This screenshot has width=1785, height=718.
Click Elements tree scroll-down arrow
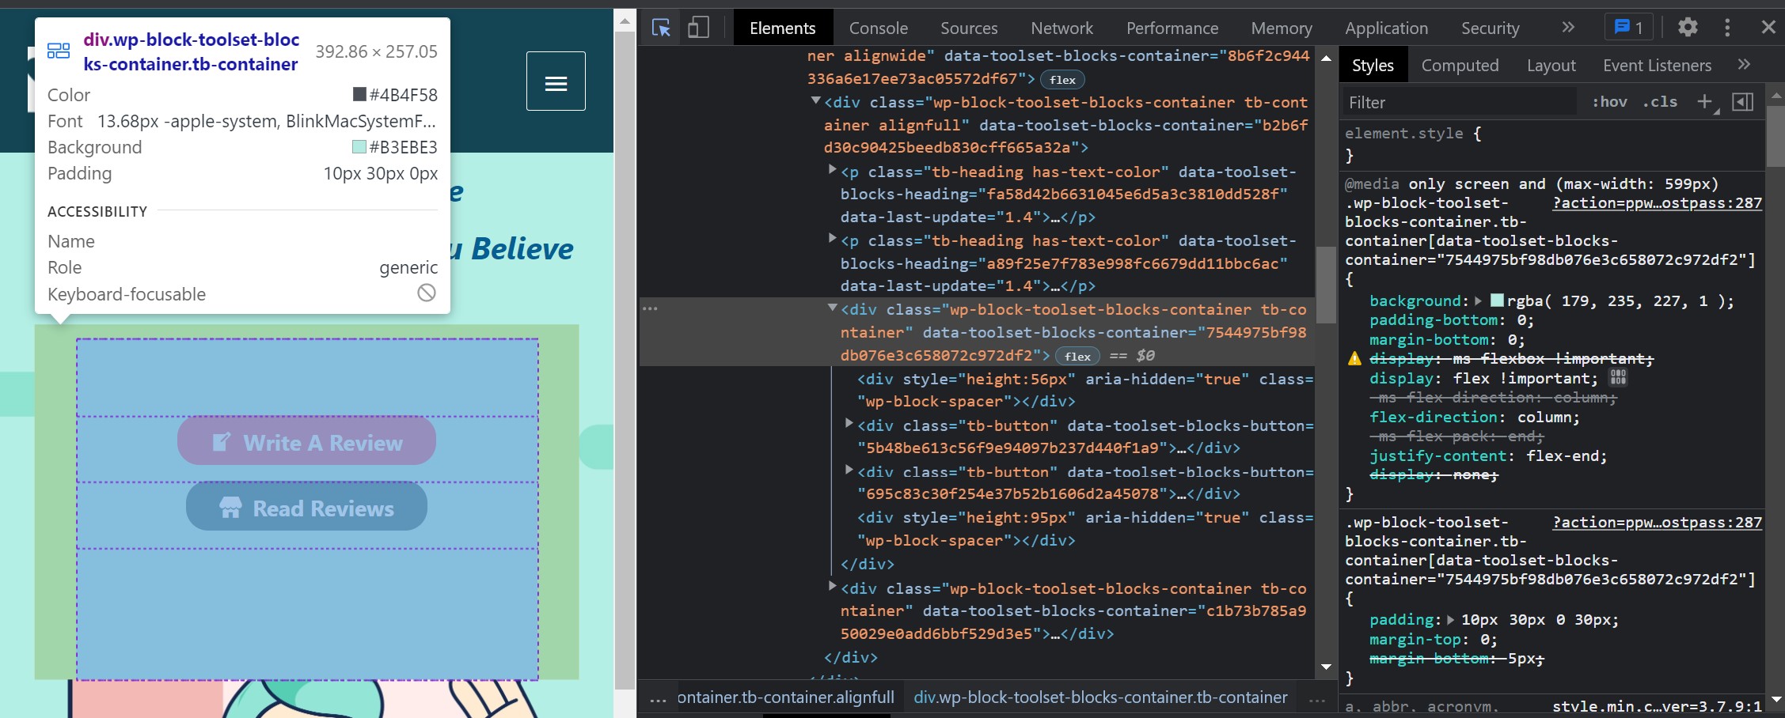tap(1326, 667)
